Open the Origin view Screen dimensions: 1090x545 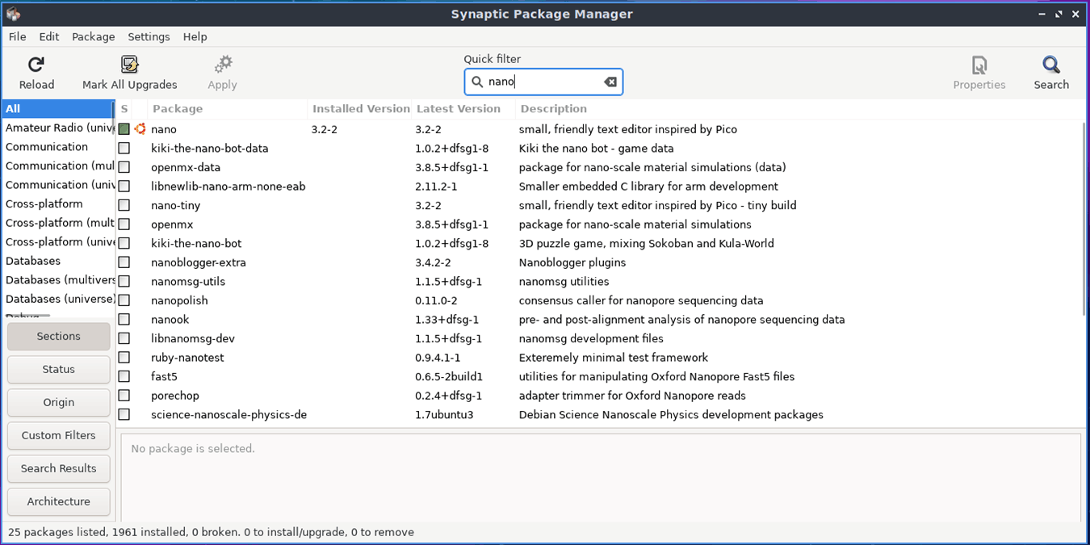[x=58, y=402]
